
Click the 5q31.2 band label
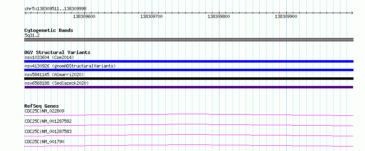coord(32,35)
